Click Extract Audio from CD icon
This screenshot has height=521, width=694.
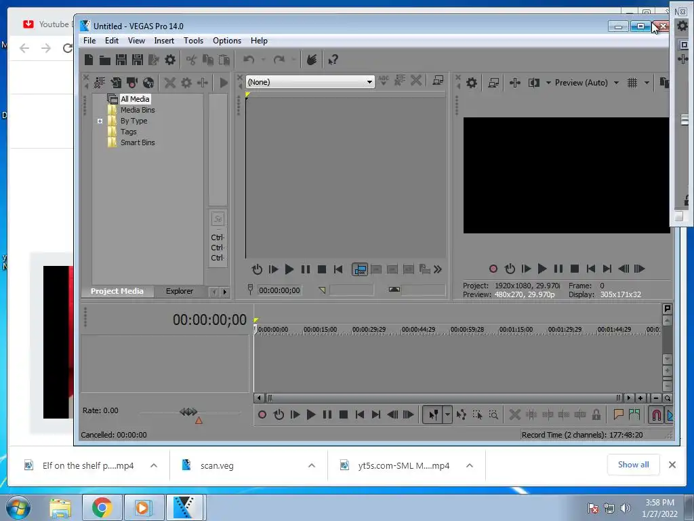pyautogui.click(x=148, y=82)
